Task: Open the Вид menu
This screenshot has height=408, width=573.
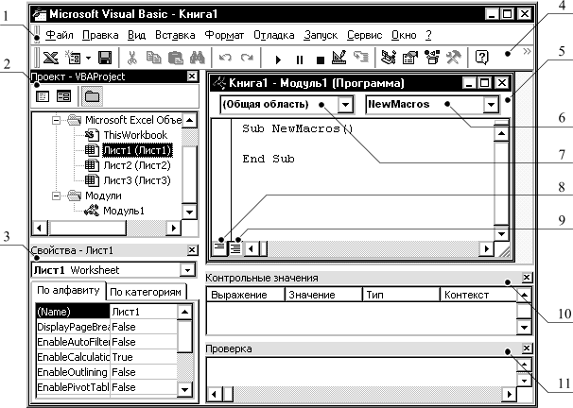Action: 137,35
